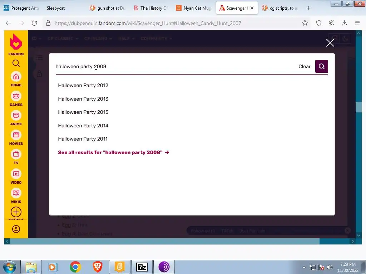Image resolution: width=366 pixels, height=274 pixels.
Task: Launch Brave browser from the taskbar
Action: click(x=98, y=267)
